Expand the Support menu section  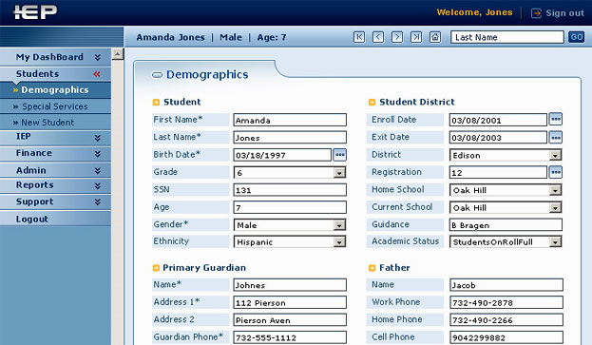coord(98,201)
